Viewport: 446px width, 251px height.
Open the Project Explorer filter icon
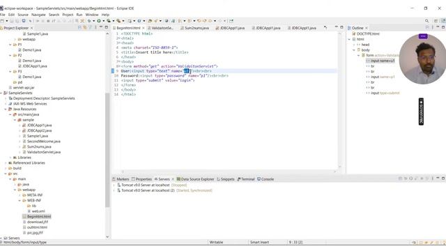click(90, 28)
